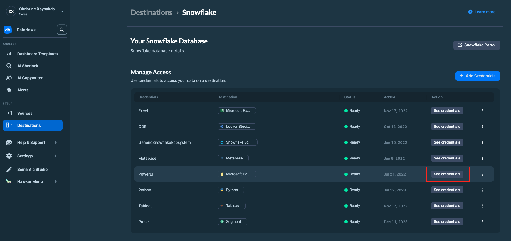This screenshot has width=511, height=241.
Task: Follow the Learn more link
Action: 485,12
